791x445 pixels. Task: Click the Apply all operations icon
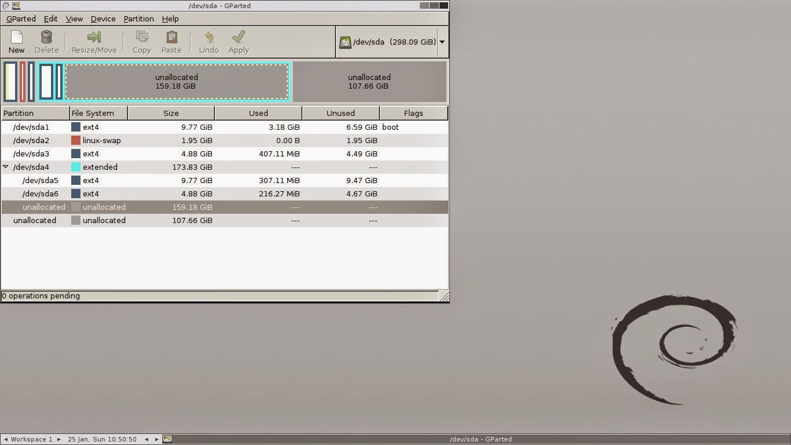(x=239, y=38)
